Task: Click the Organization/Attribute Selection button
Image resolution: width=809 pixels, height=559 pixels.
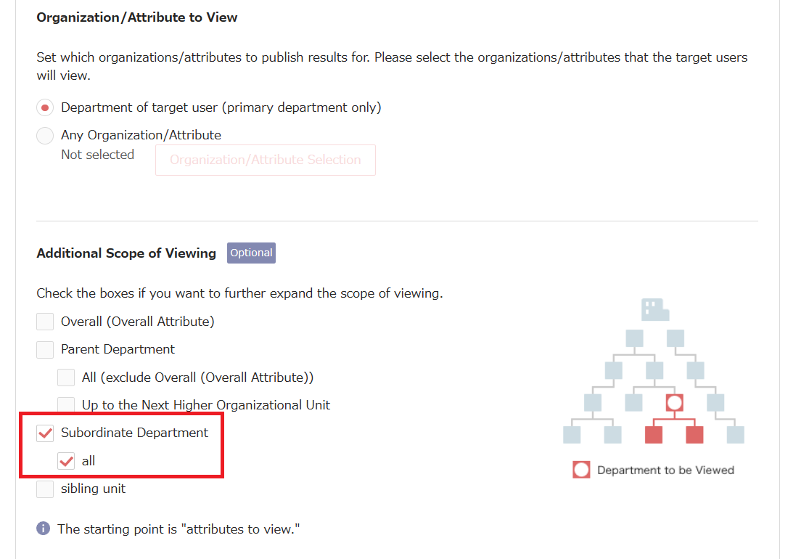Action: click(265, 160)
